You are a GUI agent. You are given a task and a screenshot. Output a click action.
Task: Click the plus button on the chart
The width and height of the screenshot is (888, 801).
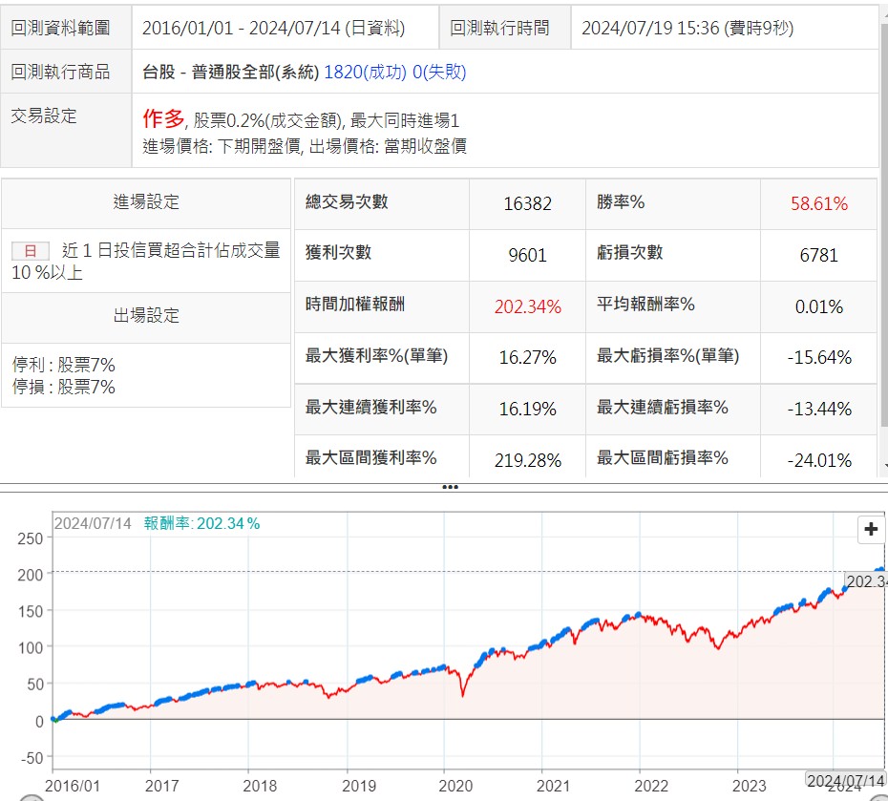click(871, 529)
